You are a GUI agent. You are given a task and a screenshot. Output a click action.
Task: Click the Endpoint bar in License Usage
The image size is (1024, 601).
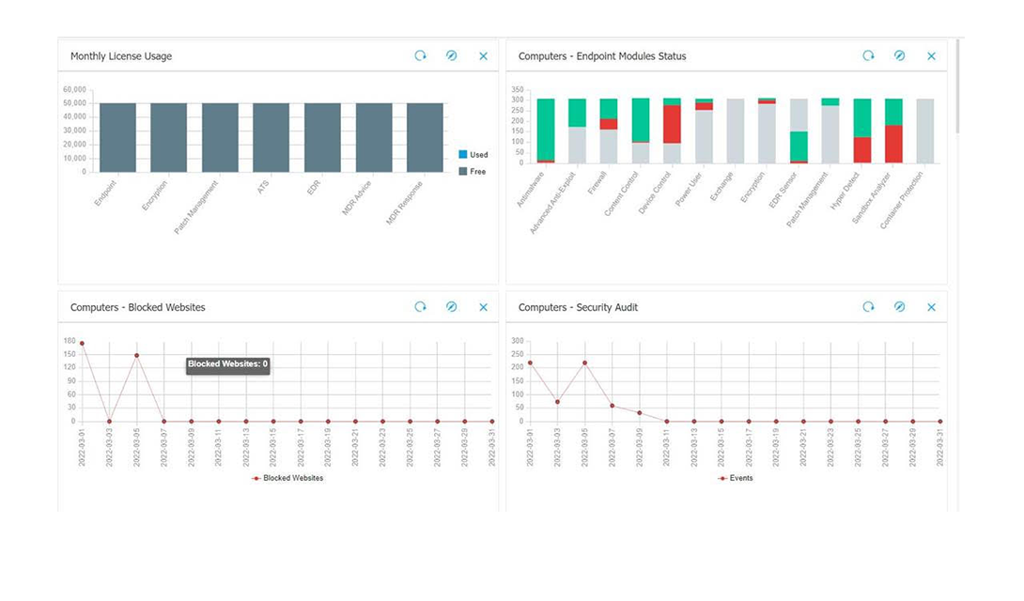[x=117, y=137]
